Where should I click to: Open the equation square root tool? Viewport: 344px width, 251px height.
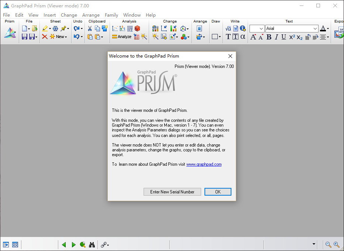pos(228,28)
